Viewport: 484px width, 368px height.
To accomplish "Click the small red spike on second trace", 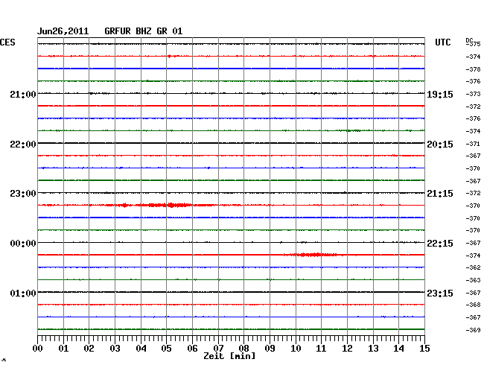I will pyautogui.click(x=170, y=56).
